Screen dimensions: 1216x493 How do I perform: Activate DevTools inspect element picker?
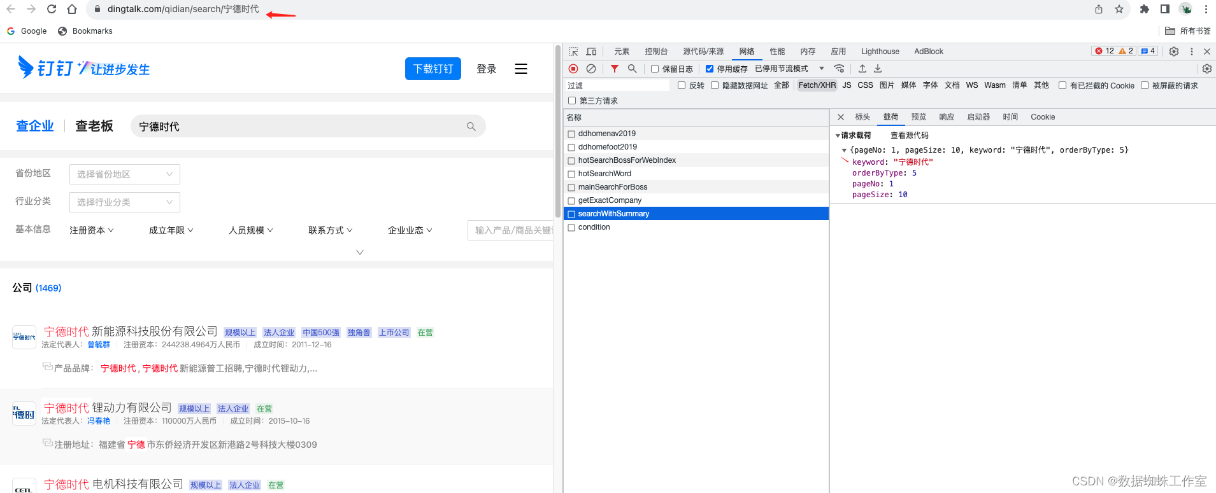tap(573, 52)
